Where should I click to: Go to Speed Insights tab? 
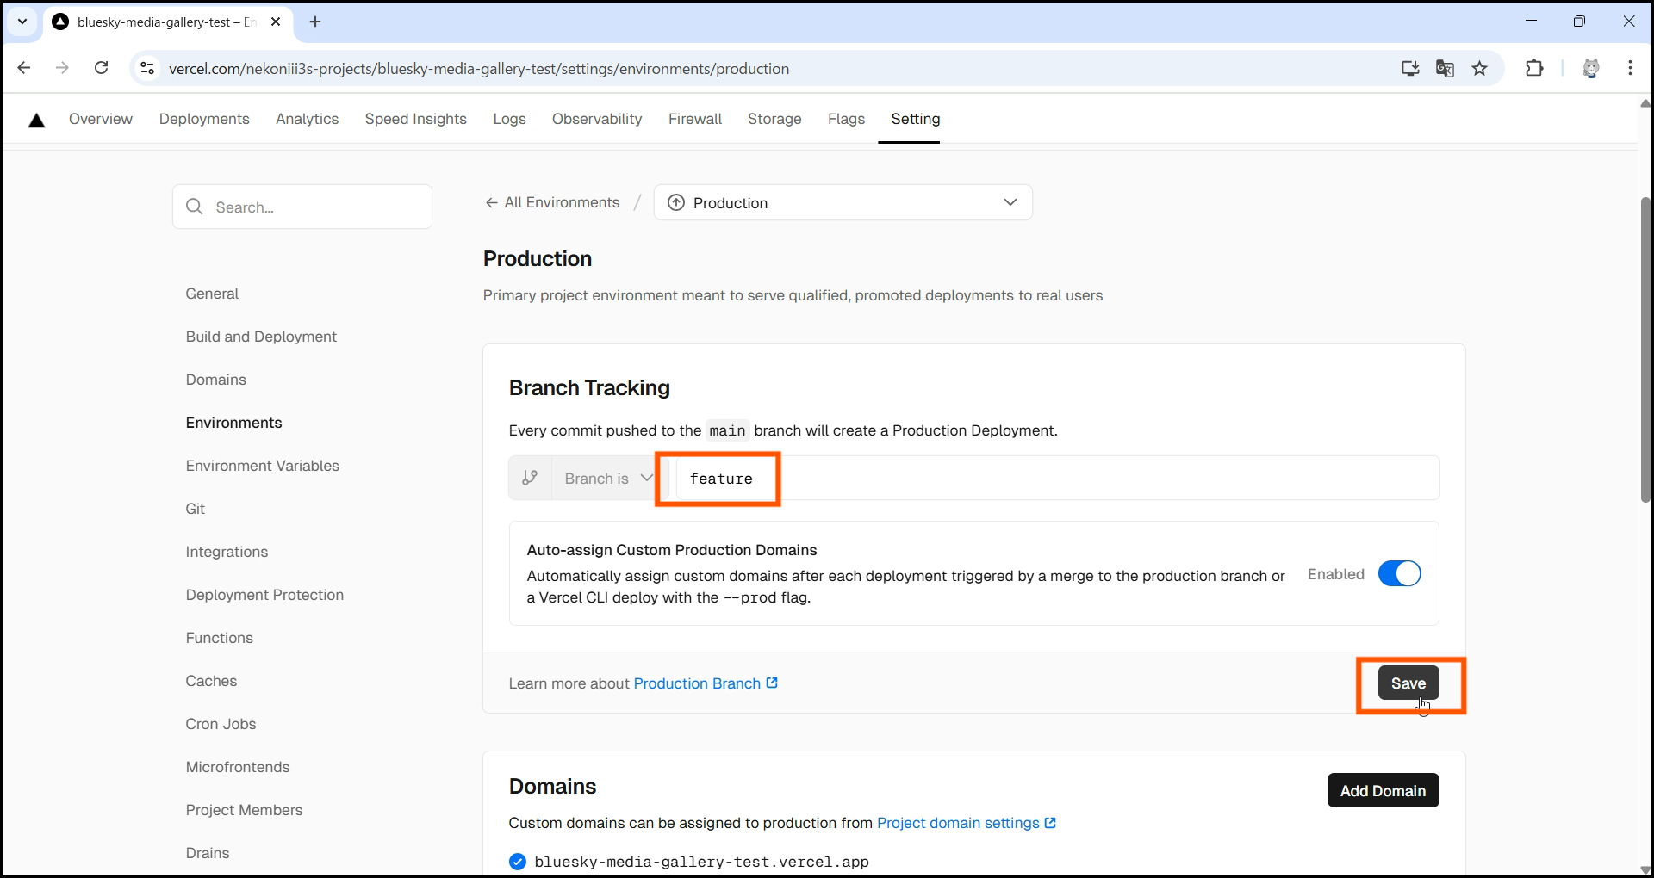415,119
